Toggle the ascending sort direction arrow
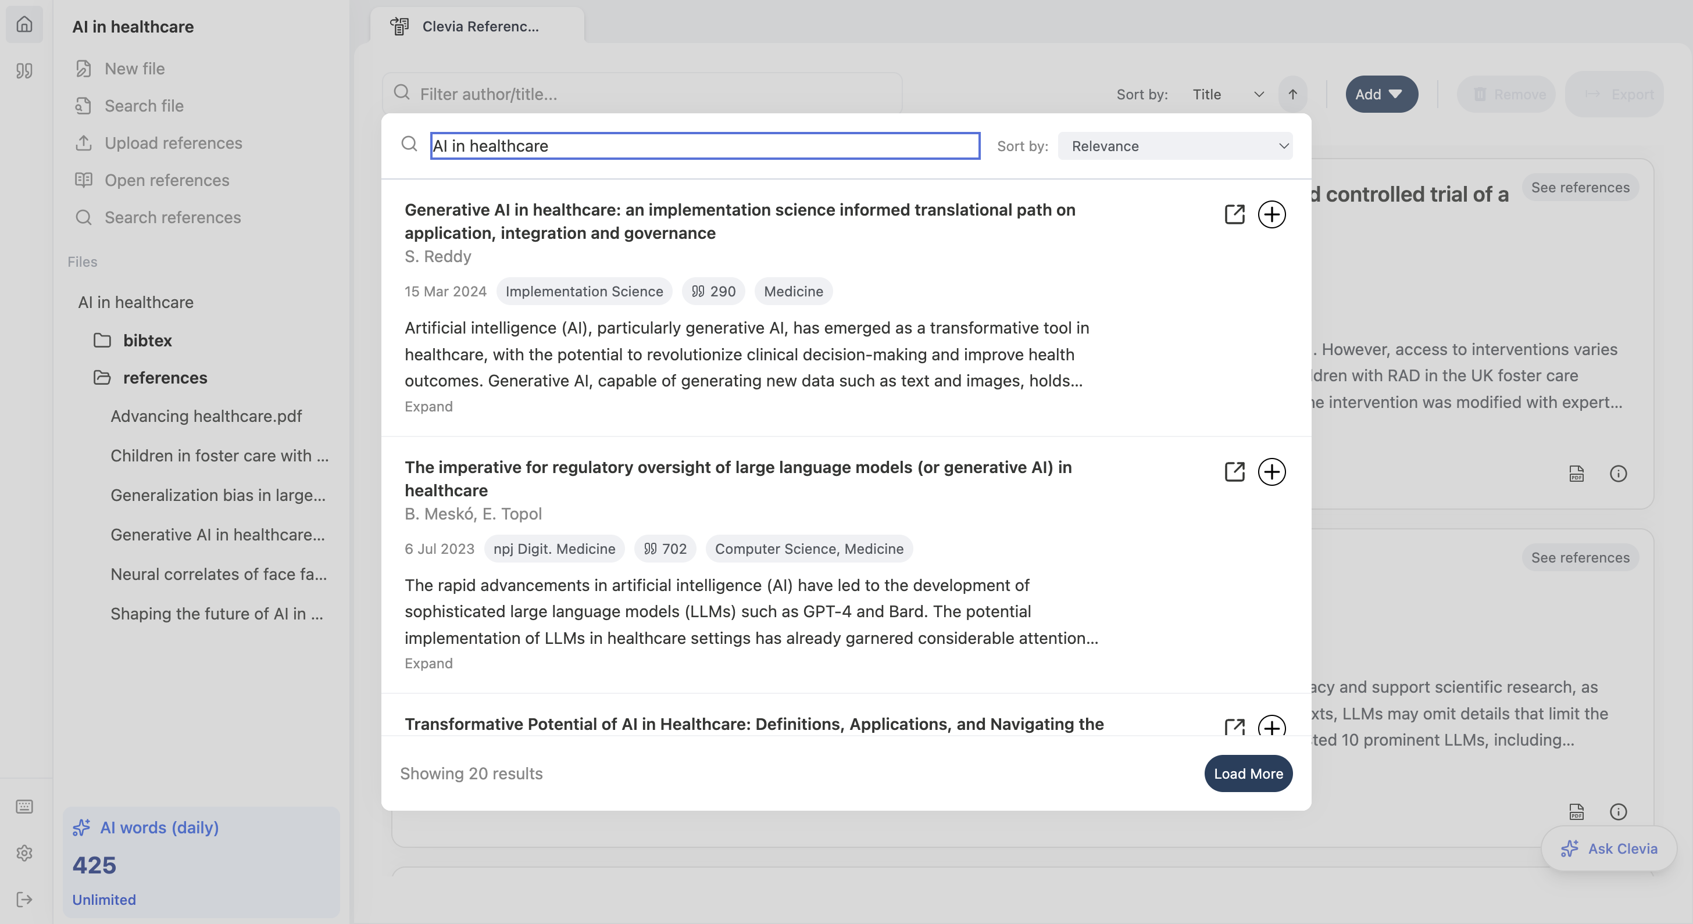This screenshot has height=924, width=1693. (x=1292, y=94)
